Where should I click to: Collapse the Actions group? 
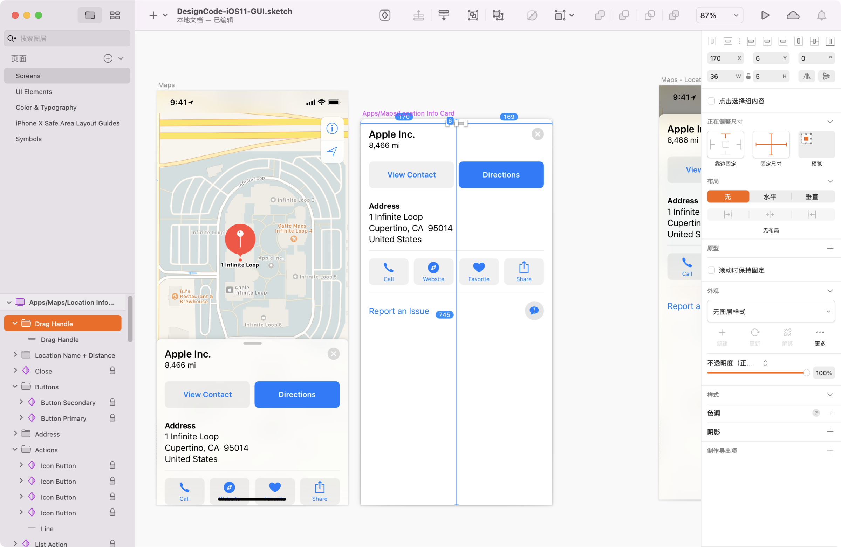[x=15, y=450]
